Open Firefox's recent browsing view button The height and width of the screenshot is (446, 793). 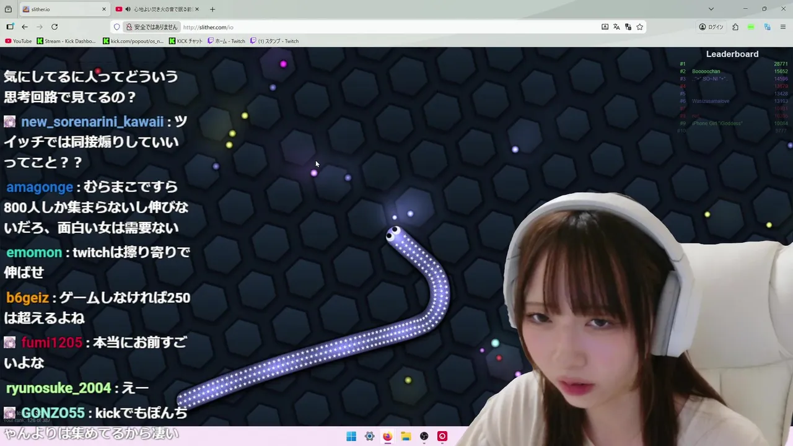(x=8, y=9)
